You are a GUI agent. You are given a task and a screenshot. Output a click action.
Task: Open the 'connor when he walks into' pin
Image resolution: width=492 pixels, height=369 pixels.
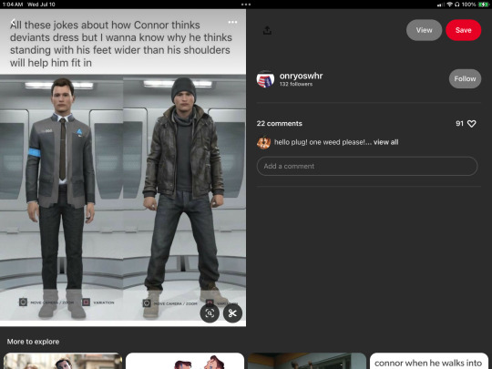[429, 361]
